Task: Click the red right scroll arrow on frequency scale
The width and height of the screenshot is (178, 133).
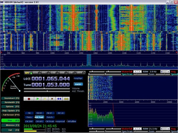Action: (177, 52)
